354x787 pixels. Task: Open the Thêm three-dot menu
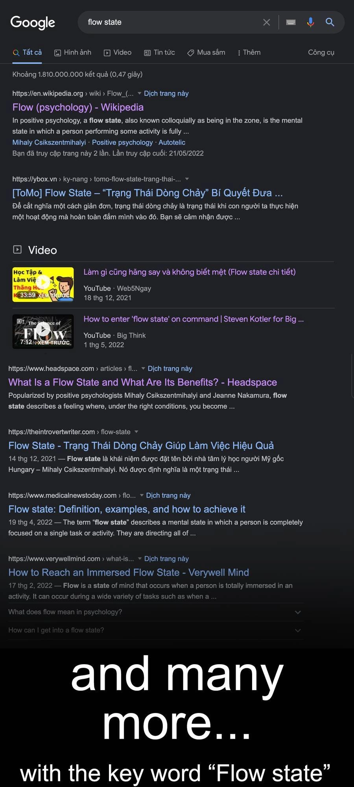249,52
